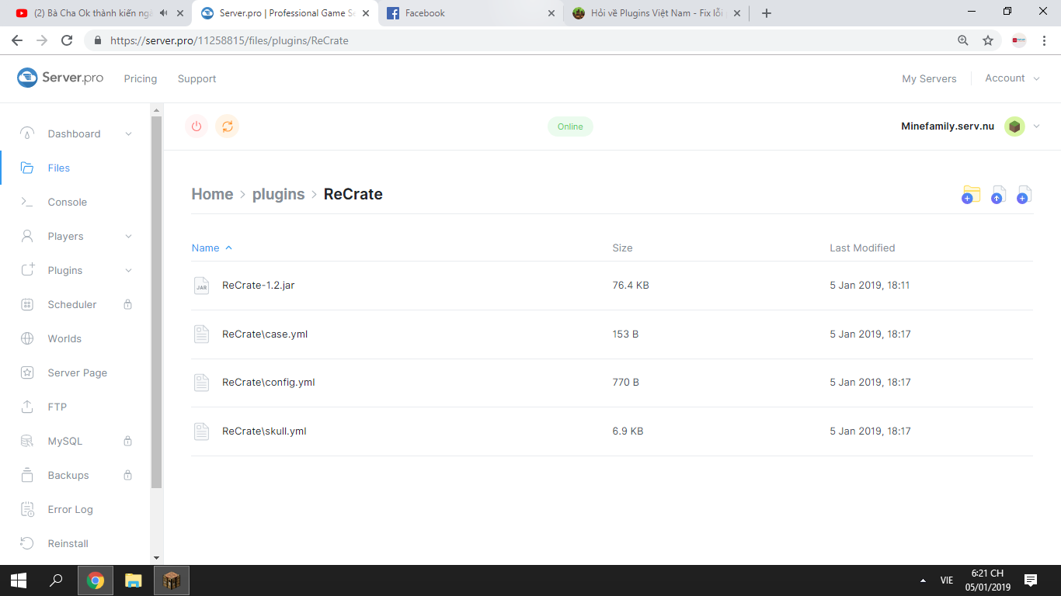Screen dimensions: 1061x596
Task: Switch to the Facebook browser tab
Action: point(470,13)
